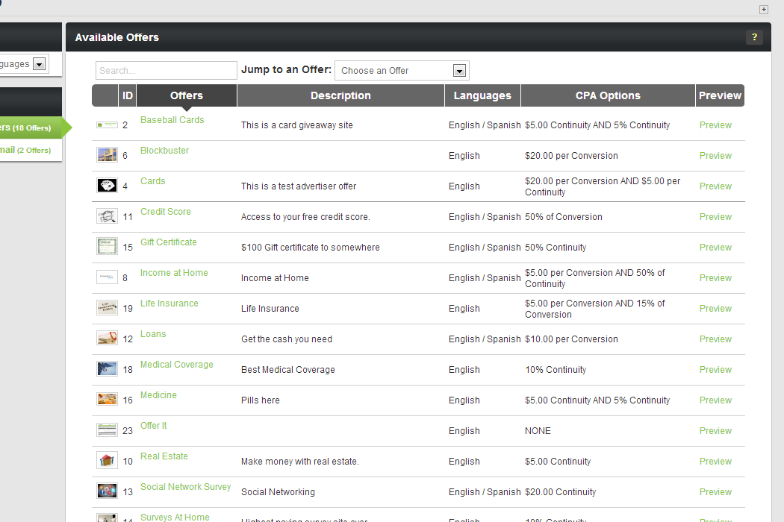The width and height of the screenshot is (784, 522).
Task: Click the Baseball Cards offer thumbnail icon
Action: [107, 125]
